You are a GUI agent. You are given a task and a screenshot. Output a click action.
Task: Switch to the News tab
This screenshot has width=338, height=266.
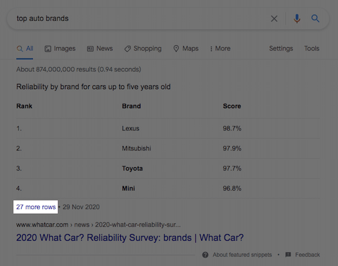point(104,49)
